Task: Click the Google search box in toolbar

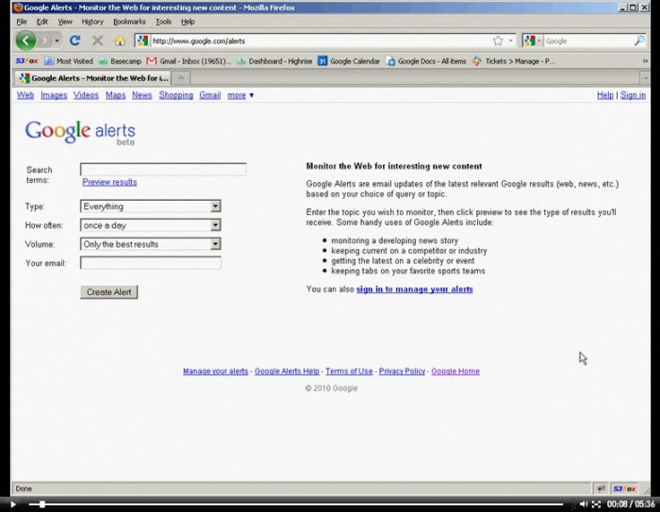Action: tap(588, 41)
